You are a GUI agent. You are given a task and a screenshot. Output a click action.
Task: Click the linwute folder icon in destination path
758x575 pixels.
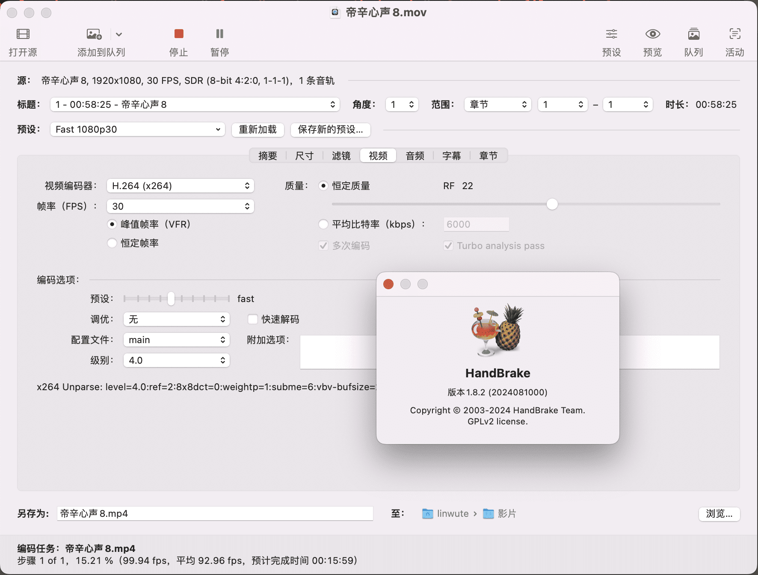[427, 513]
